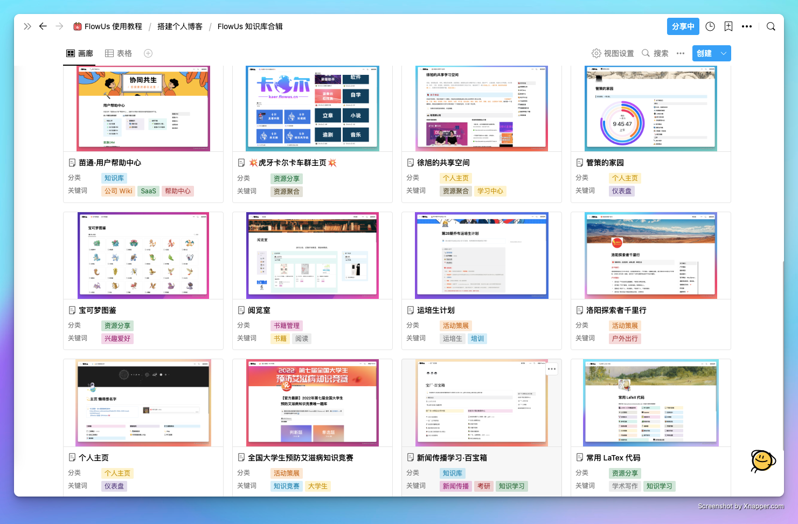Click the 分享中 button

(x=683, y=26)
